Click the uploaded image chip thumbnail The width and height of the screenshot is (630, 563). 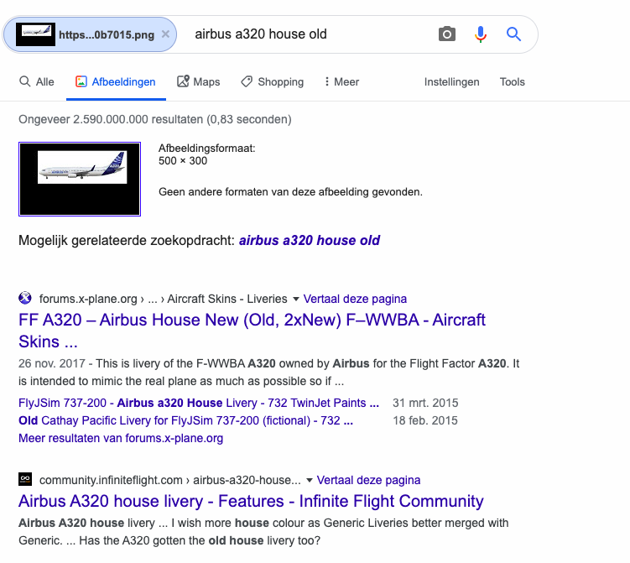[x=35, y=34]
